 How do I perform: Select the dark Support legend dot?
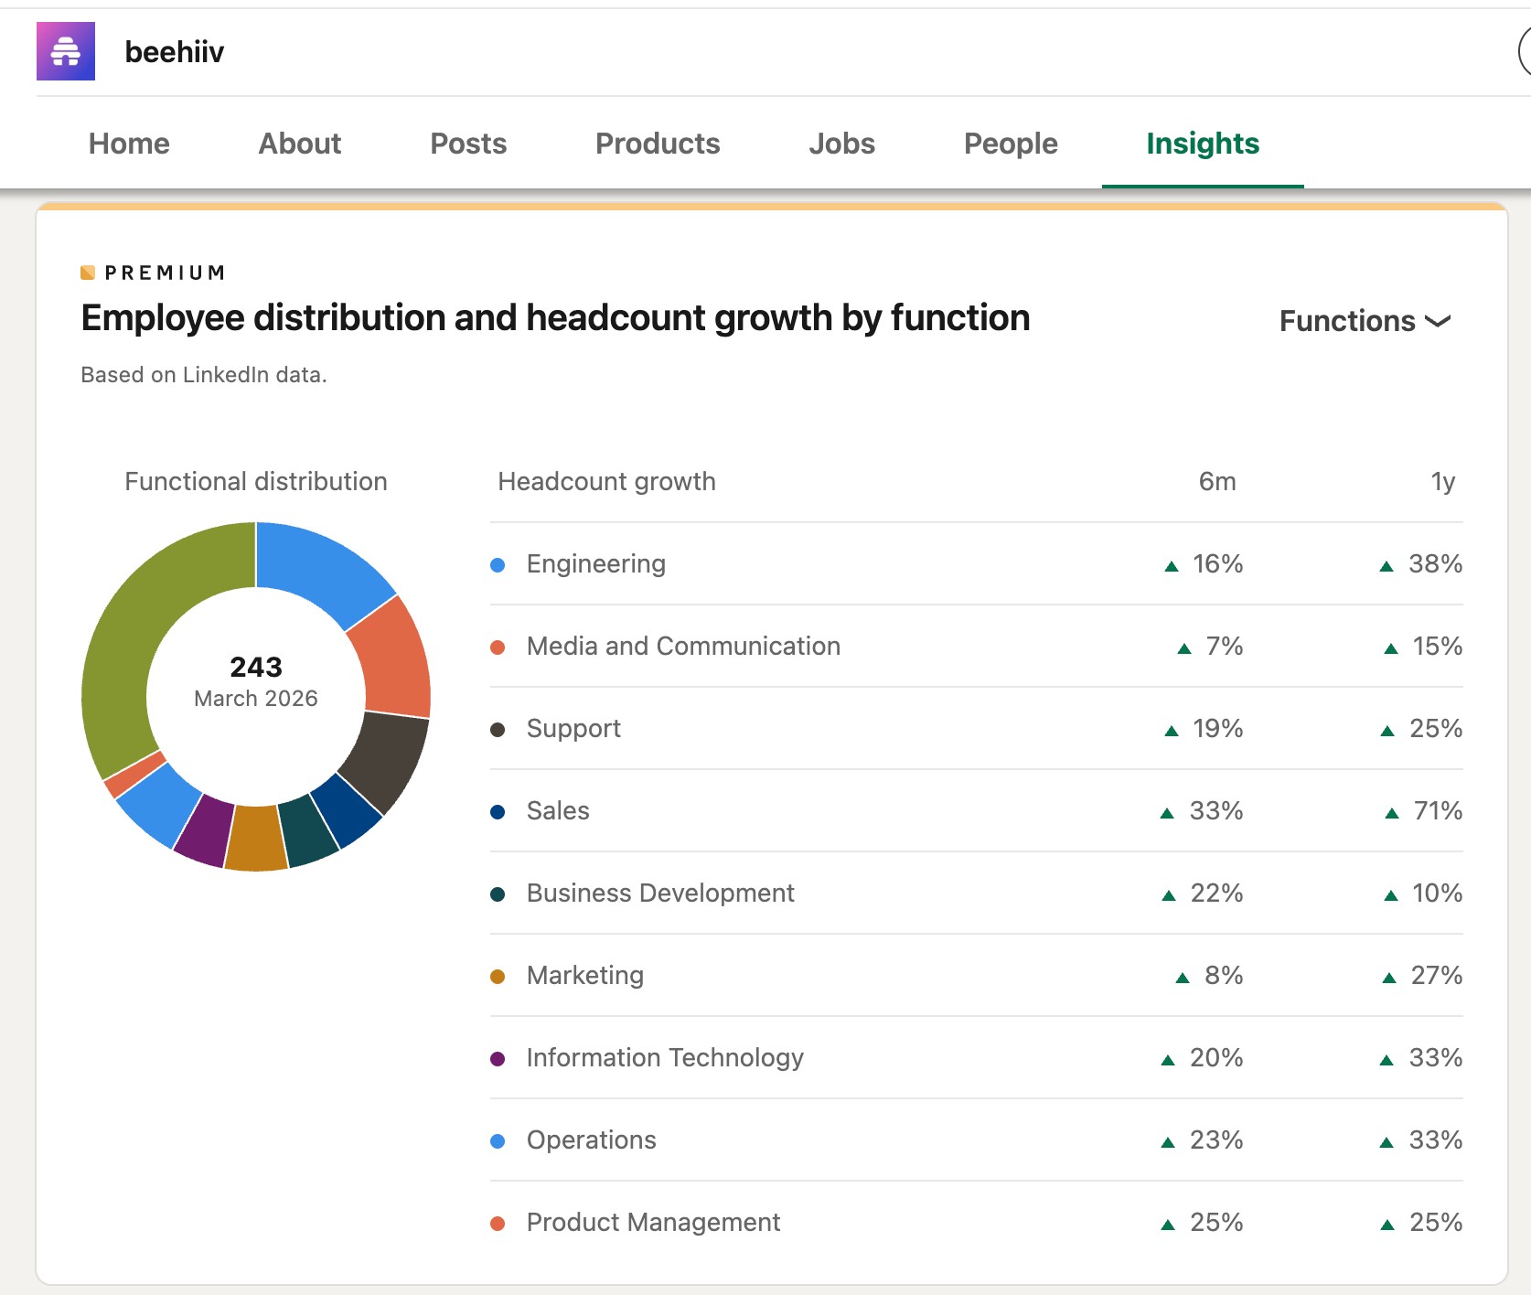[x=498, y=729]
